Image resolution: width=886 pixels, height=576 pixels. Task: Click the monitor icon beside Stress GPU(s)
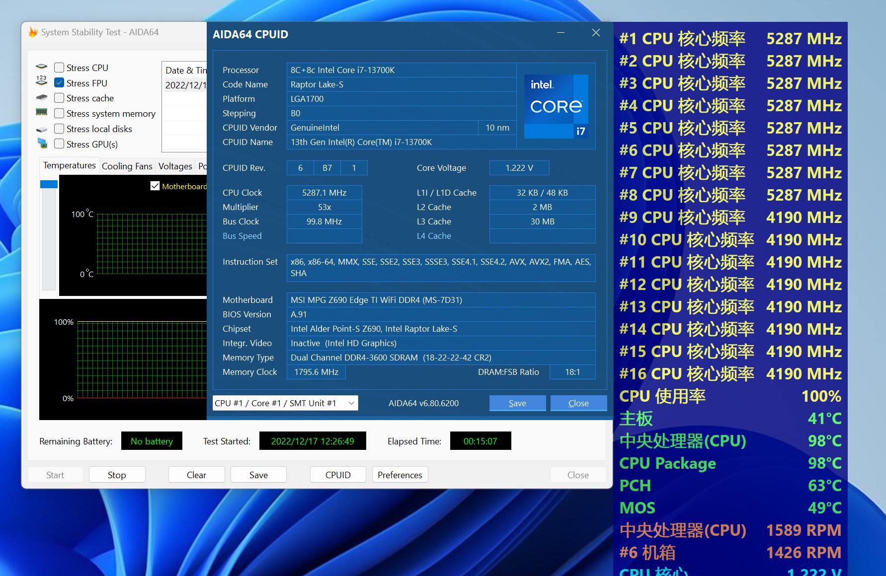coord(42,144)
